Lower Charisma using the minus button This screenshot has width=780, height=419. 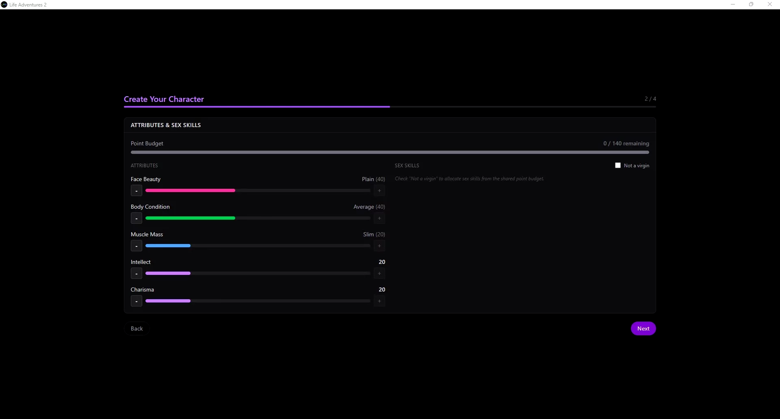[136, 301]
